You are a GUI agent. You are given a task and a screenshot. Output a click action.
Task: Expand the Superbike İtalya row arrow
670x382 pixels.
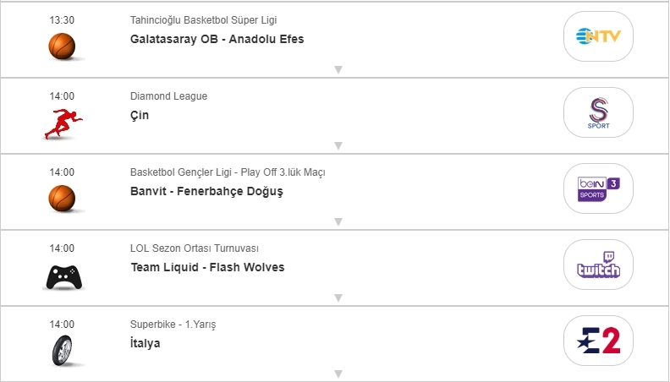338,374
